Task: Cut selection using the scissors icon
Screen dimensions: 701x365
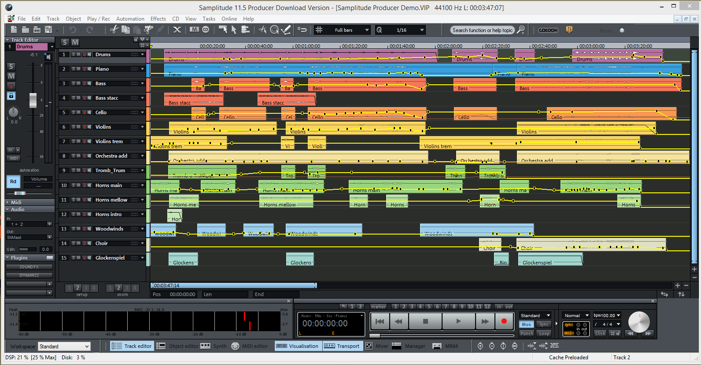Action: click(x=114, y=30)
